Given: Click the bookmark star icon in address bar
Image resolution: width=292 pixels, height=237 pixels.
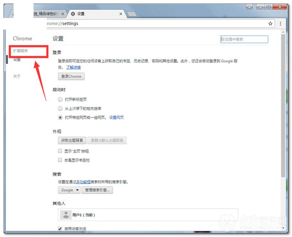Looking at the screenshot, I should point(271,23).
